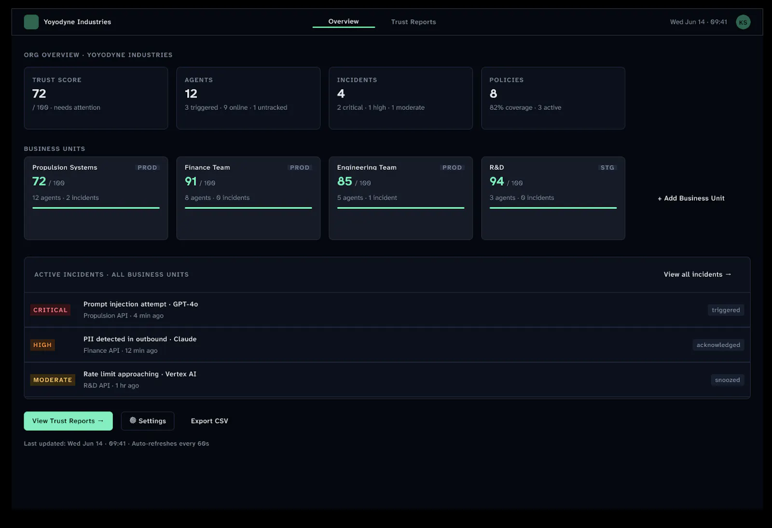Click the STG tag on R&D card
772x528 pixels.
(607, 167)
